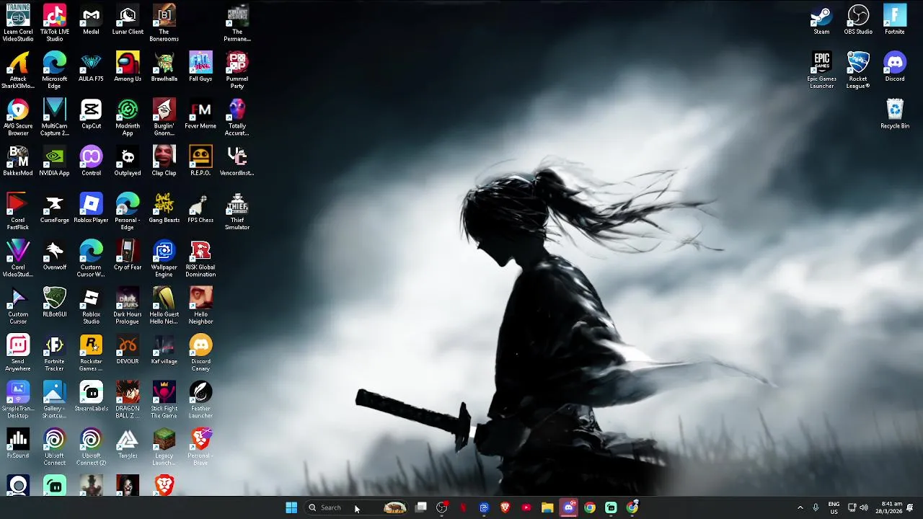Select the DEVOUR desktop icon
This screenshot has height=519, width=923.
point(128,350)
